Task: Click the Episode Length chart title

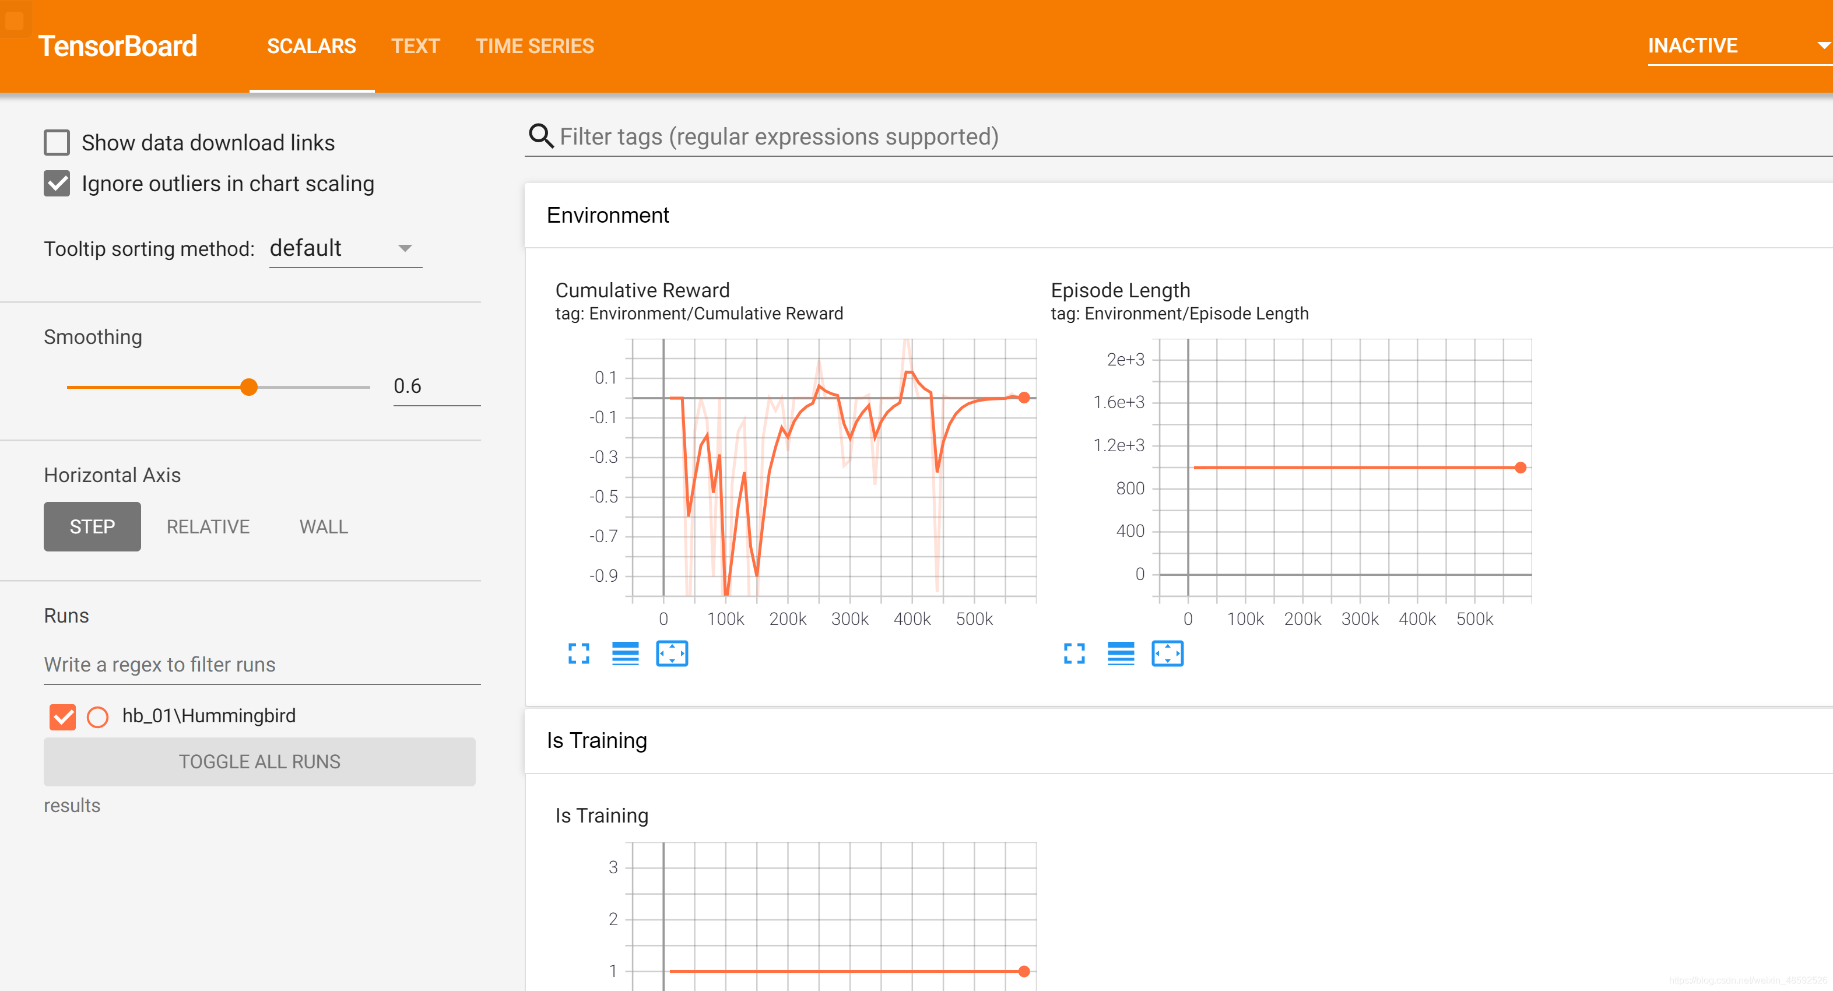Action: pos(1120,290)
